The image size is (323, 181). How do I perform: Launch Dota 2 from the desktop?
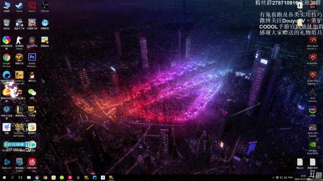[x=32, y=7]
